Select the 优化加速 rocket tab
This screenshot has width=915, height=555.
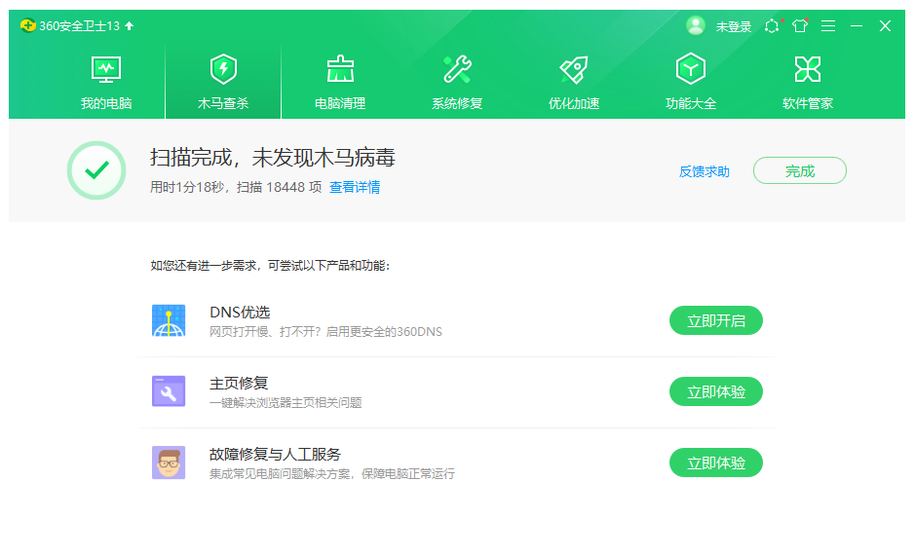tap(574, 82)
